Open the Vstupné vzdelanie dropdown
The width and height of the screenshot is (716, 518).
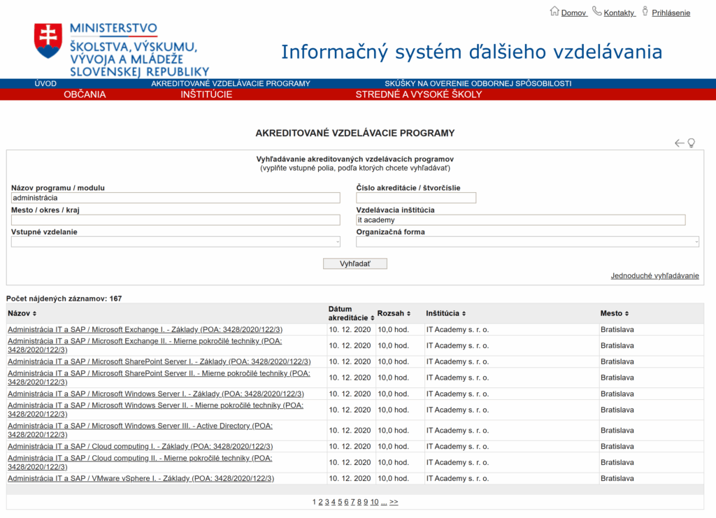point(175,242)
